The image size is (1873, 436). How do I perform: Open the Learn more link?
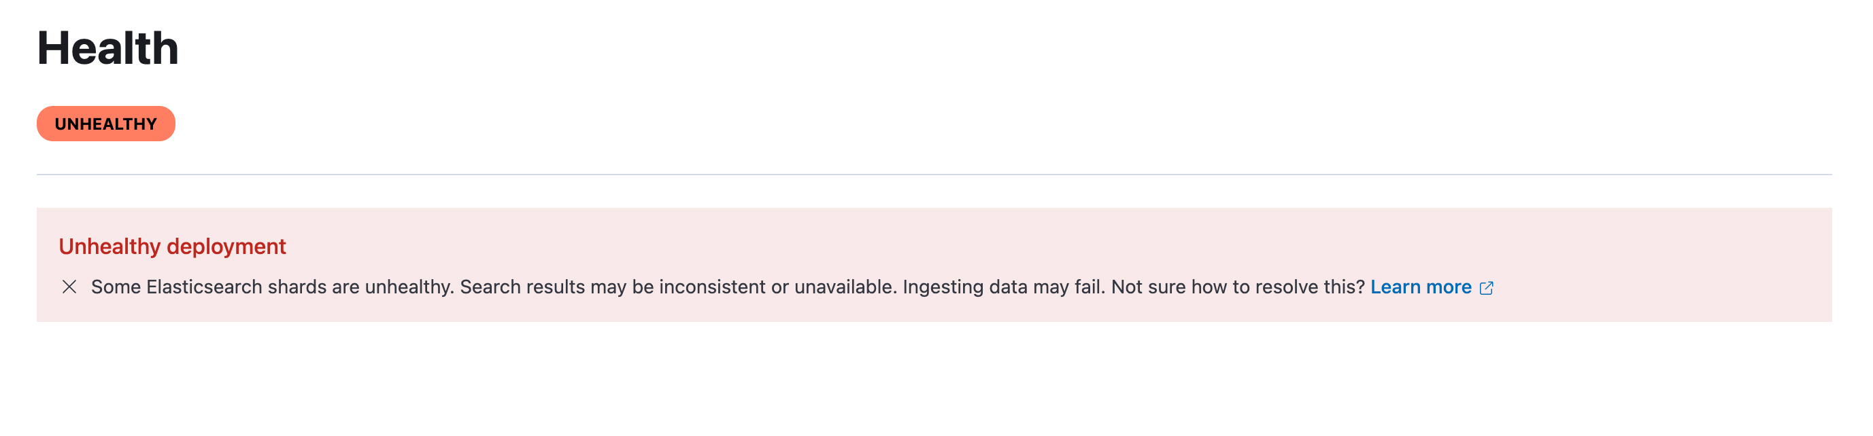[x=1421, y=287]
